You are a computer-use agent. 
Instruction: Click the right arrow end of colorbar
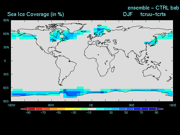coord(162,109)
